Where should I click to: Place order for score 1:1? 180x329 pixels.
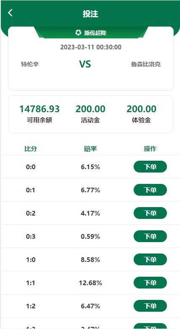[x=150, y=283]
